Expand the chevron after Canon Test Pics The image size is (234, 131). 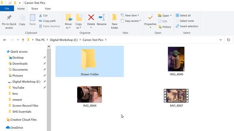coord(106,40)
